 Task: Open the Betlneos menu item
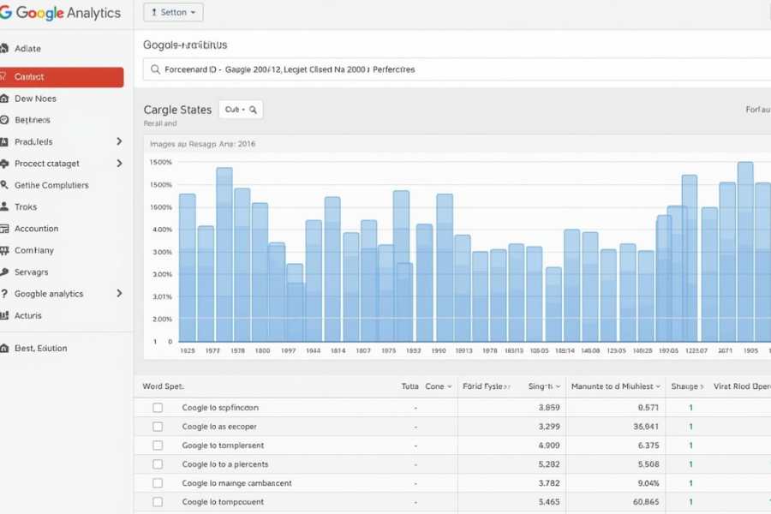click(x=33, y=120)
